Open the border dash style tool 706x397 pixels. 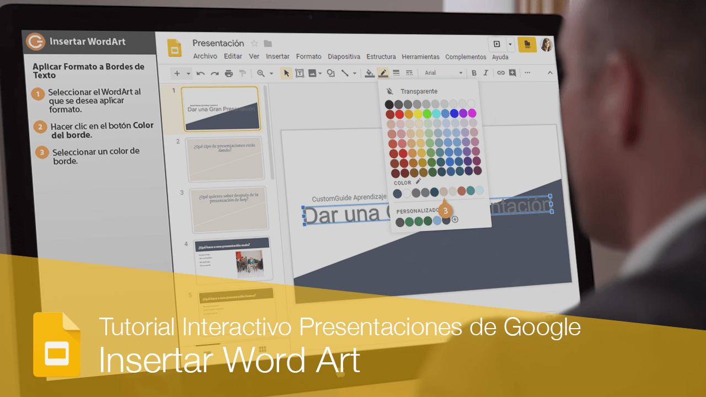409,73
